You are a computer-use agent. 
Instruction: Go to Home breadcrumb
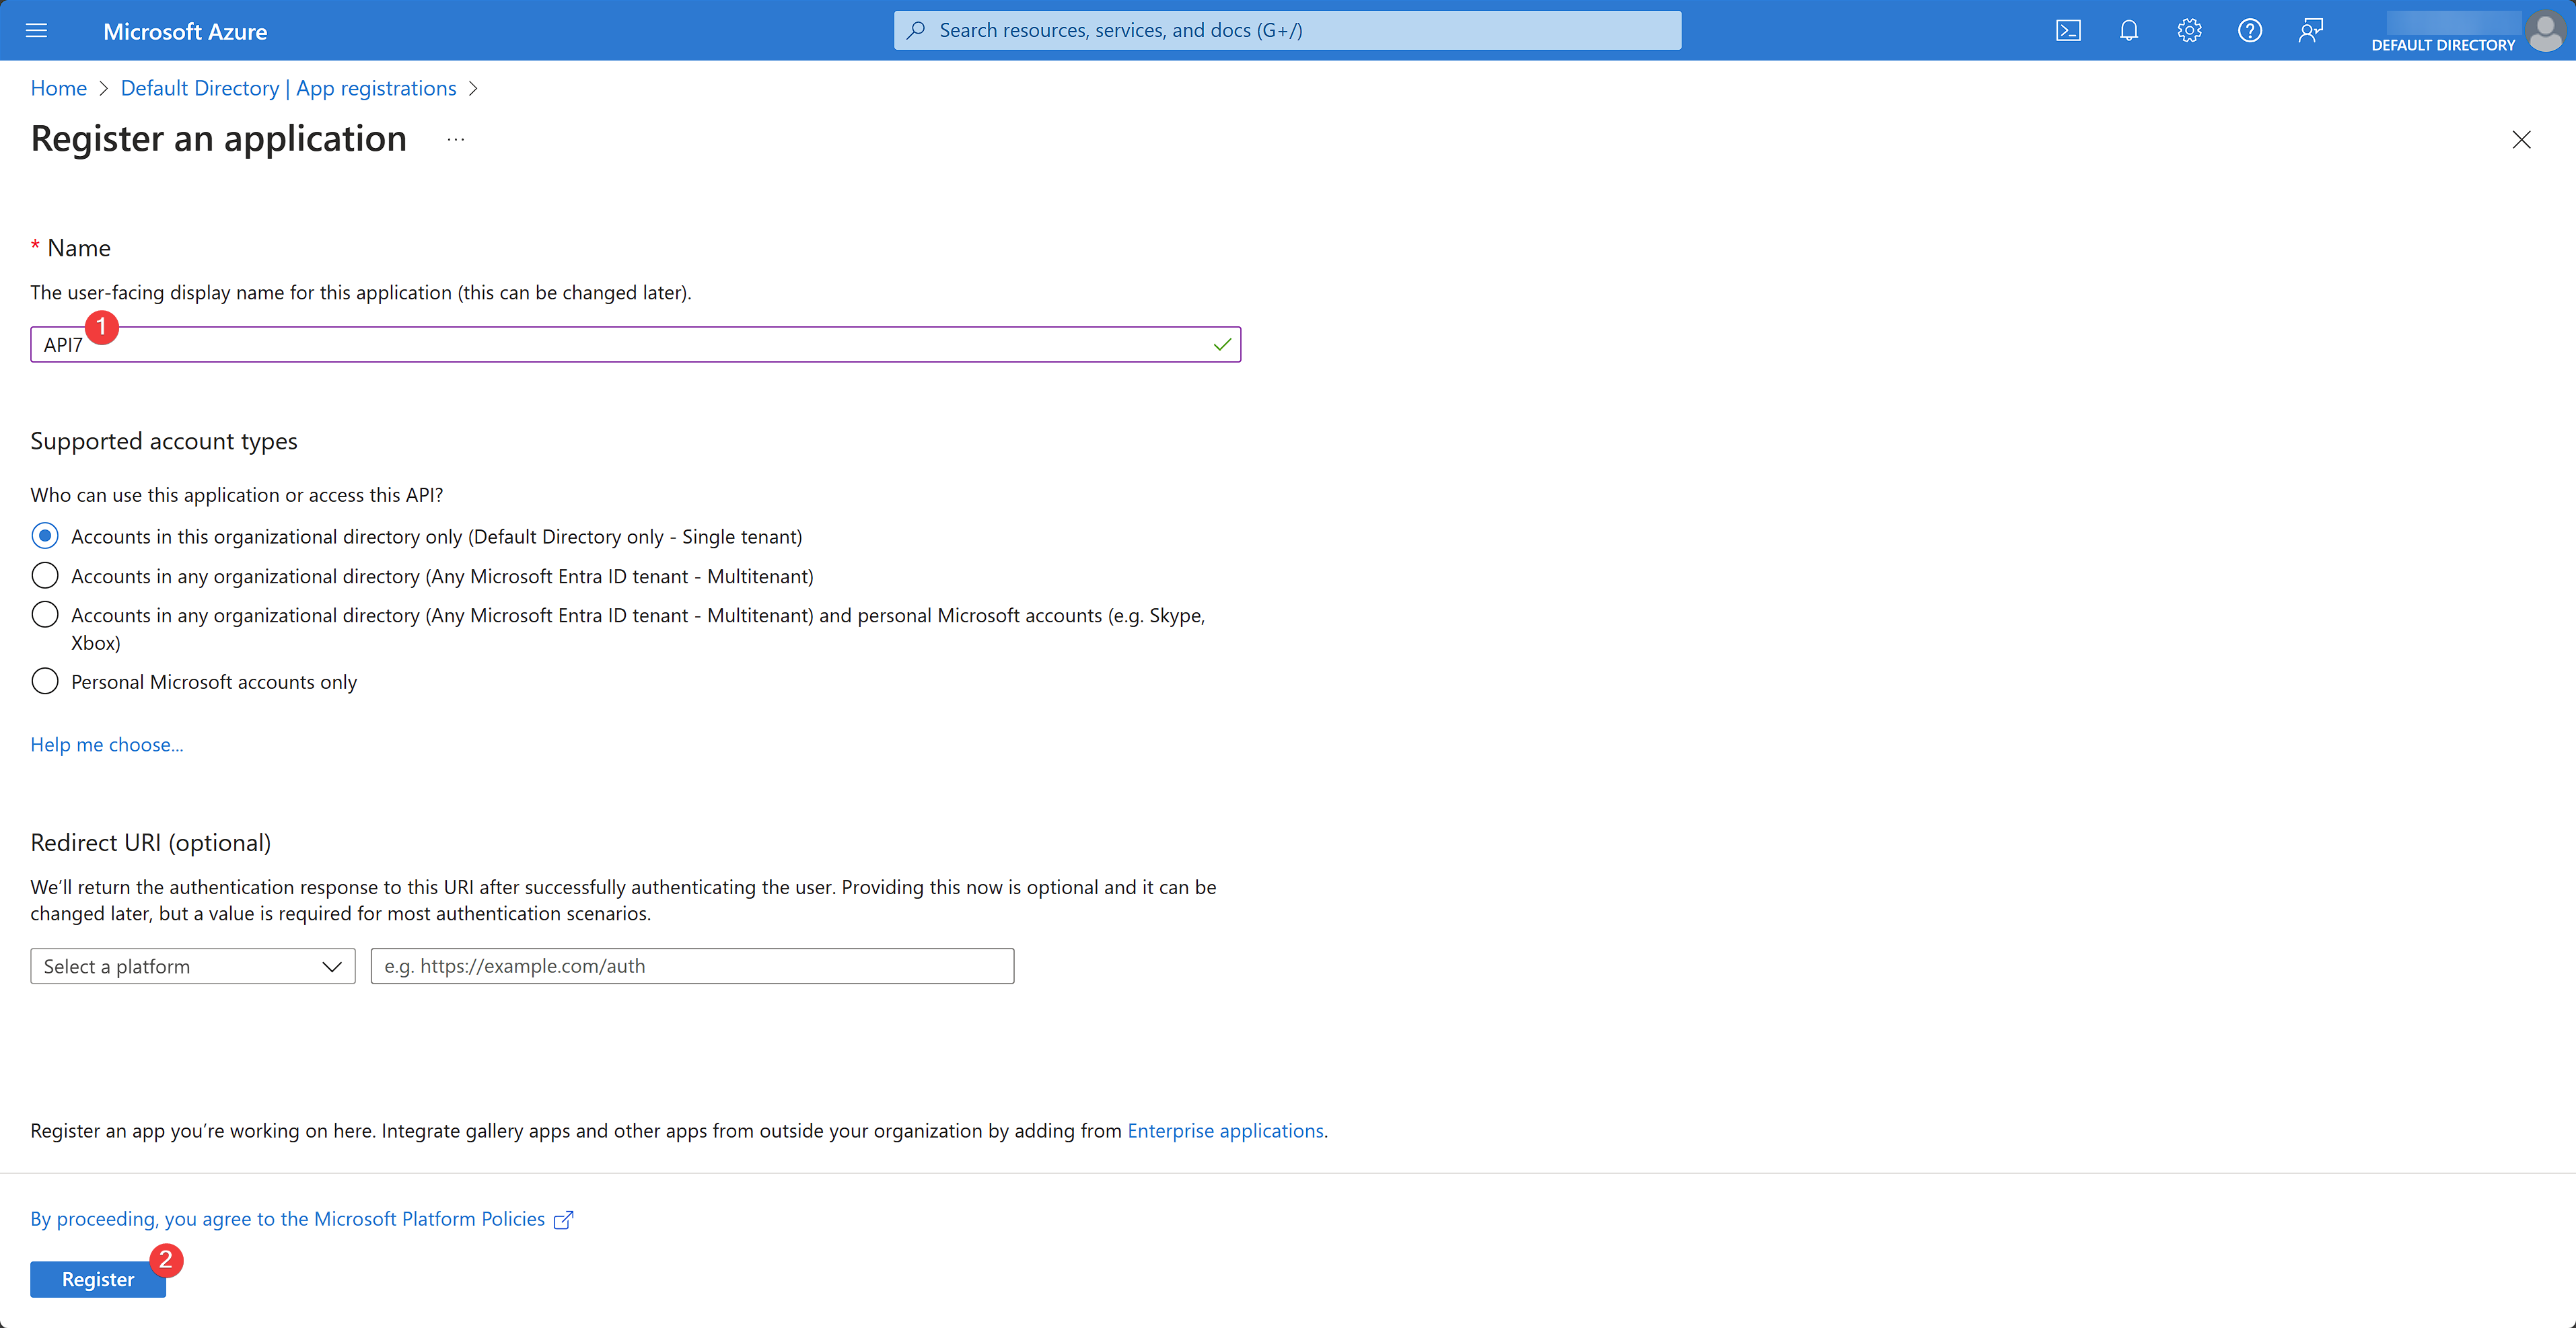click(59, 88)
